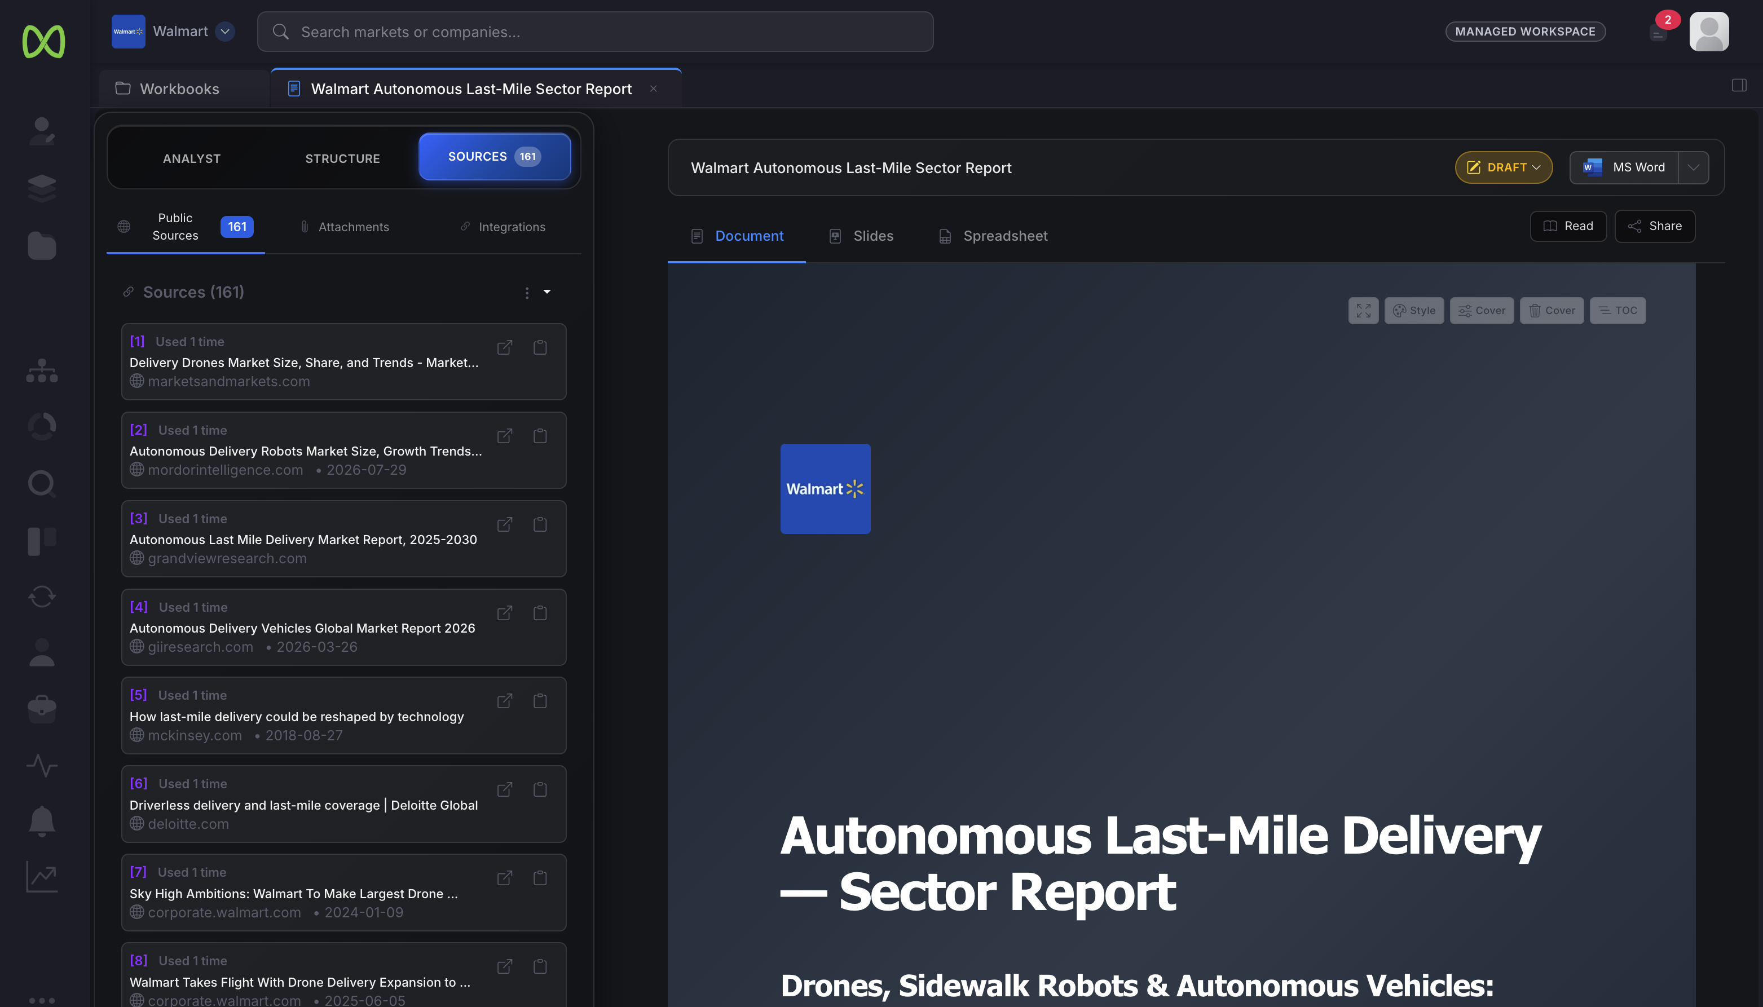1763x1007 pixels.
Task: Open the activity pulse sidebar icon
Action: coord(42,766)
